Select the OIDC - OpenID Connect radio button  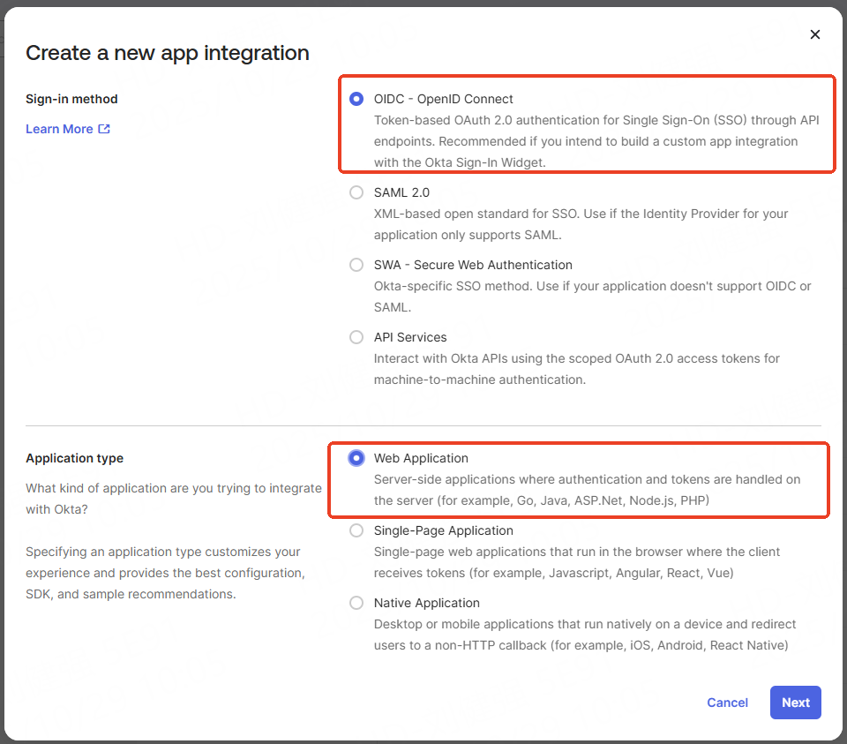(x=356, y=99)
